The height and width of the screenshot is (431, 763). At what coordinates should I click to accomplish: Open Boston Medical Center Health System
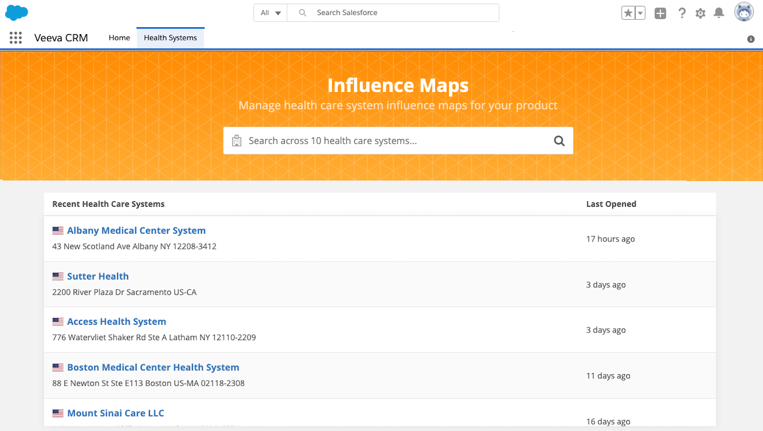[x=153, y=367]
